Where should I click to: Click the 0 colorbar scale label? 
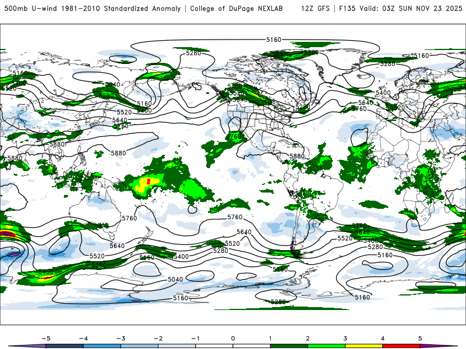click(232, 339)
